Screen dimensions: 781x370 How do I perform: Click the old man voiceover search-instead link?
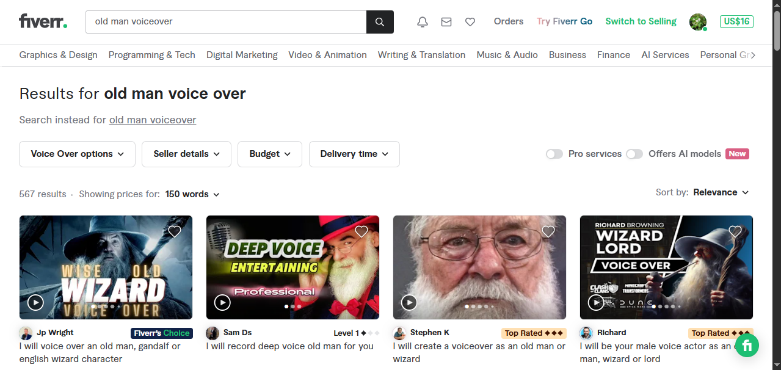coord(152,120)
